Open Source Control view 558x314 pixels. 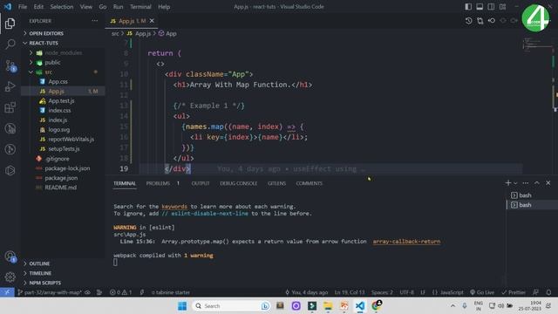click(10, 66)
